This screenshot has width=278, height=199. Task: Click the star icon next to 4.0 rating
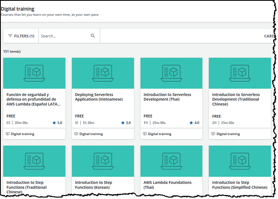pyautogui.click(x=191, y=123)
